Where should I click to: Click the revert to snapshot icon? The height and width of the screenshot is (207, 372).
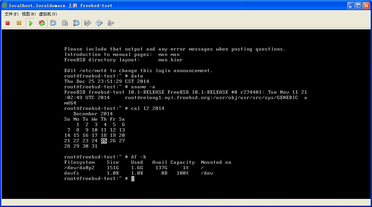(65, 23)
